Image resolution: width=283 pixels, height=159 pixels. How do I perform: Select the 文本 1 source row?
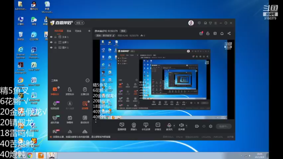coord(70,37)
